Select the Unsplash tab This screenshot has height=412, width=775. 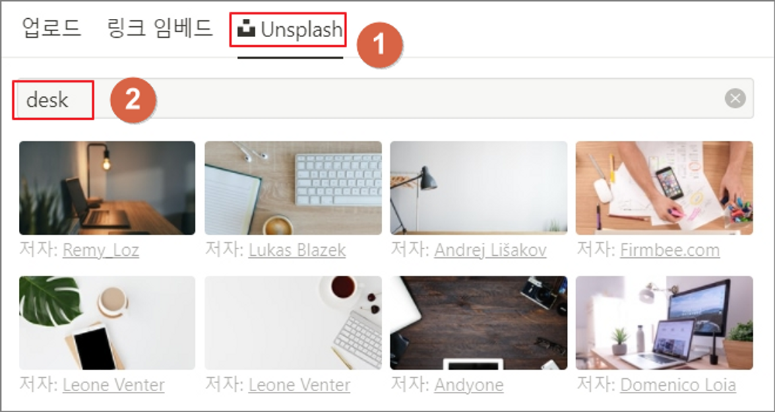290,30
